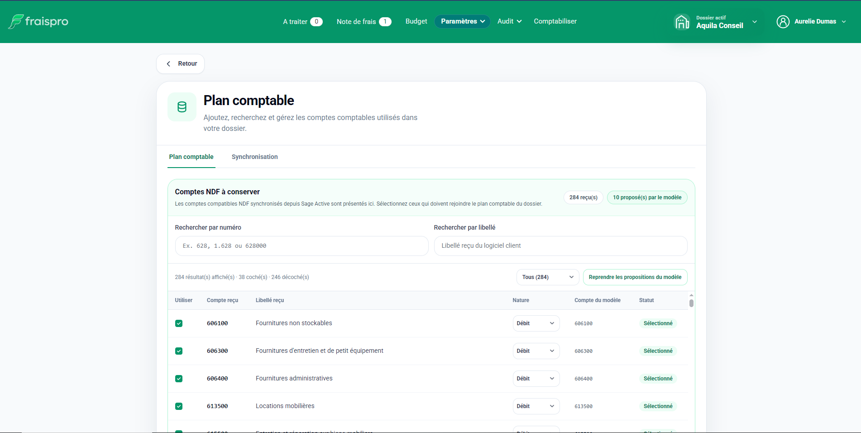The height and width of the screenshot is (433, 861).
Task: Click the table vertical scrollbar thumb
Action: pos(691,303)
